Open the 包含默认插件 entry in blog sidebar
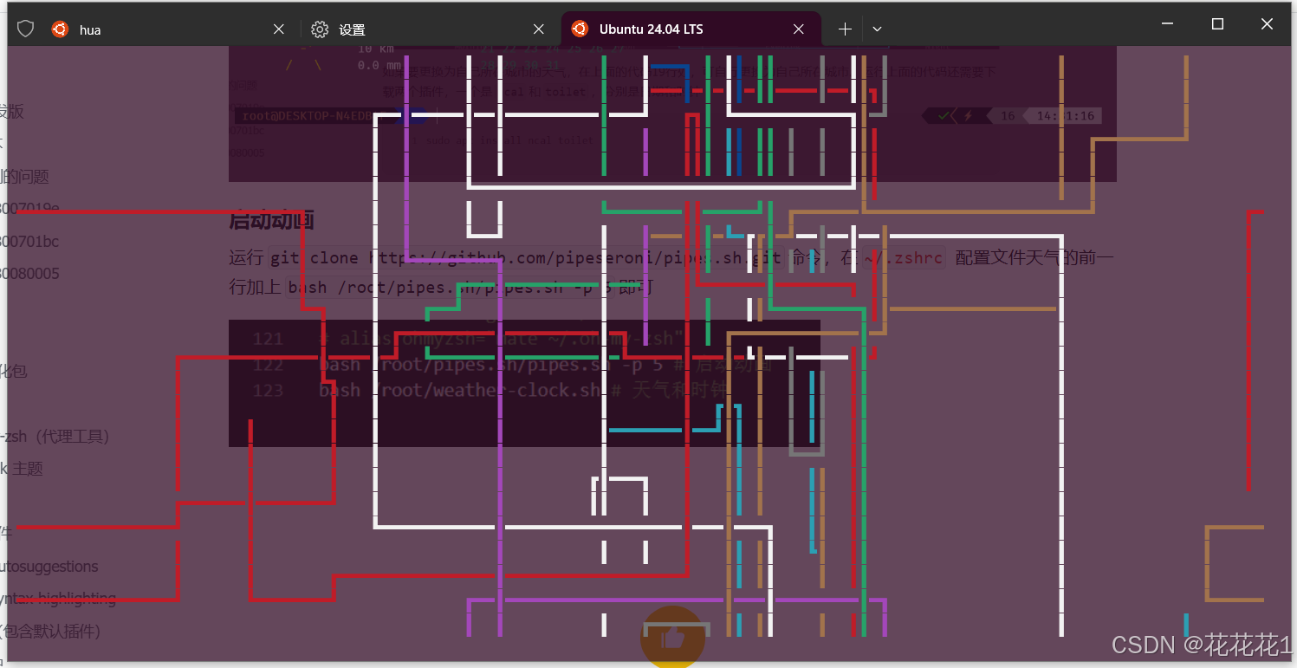Screen dimensions: 1297x668 (50, 632)
